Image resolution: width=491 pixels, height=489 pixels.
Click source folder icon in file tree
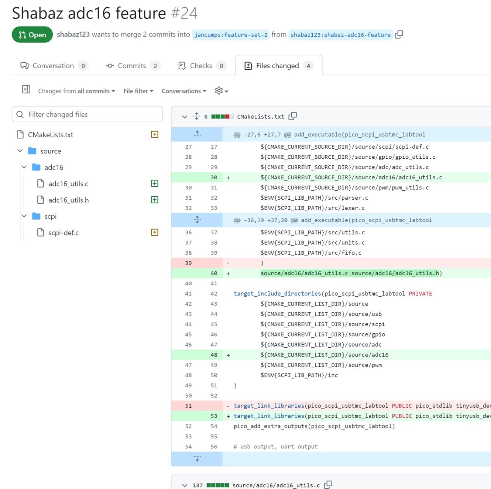[32, 151]
